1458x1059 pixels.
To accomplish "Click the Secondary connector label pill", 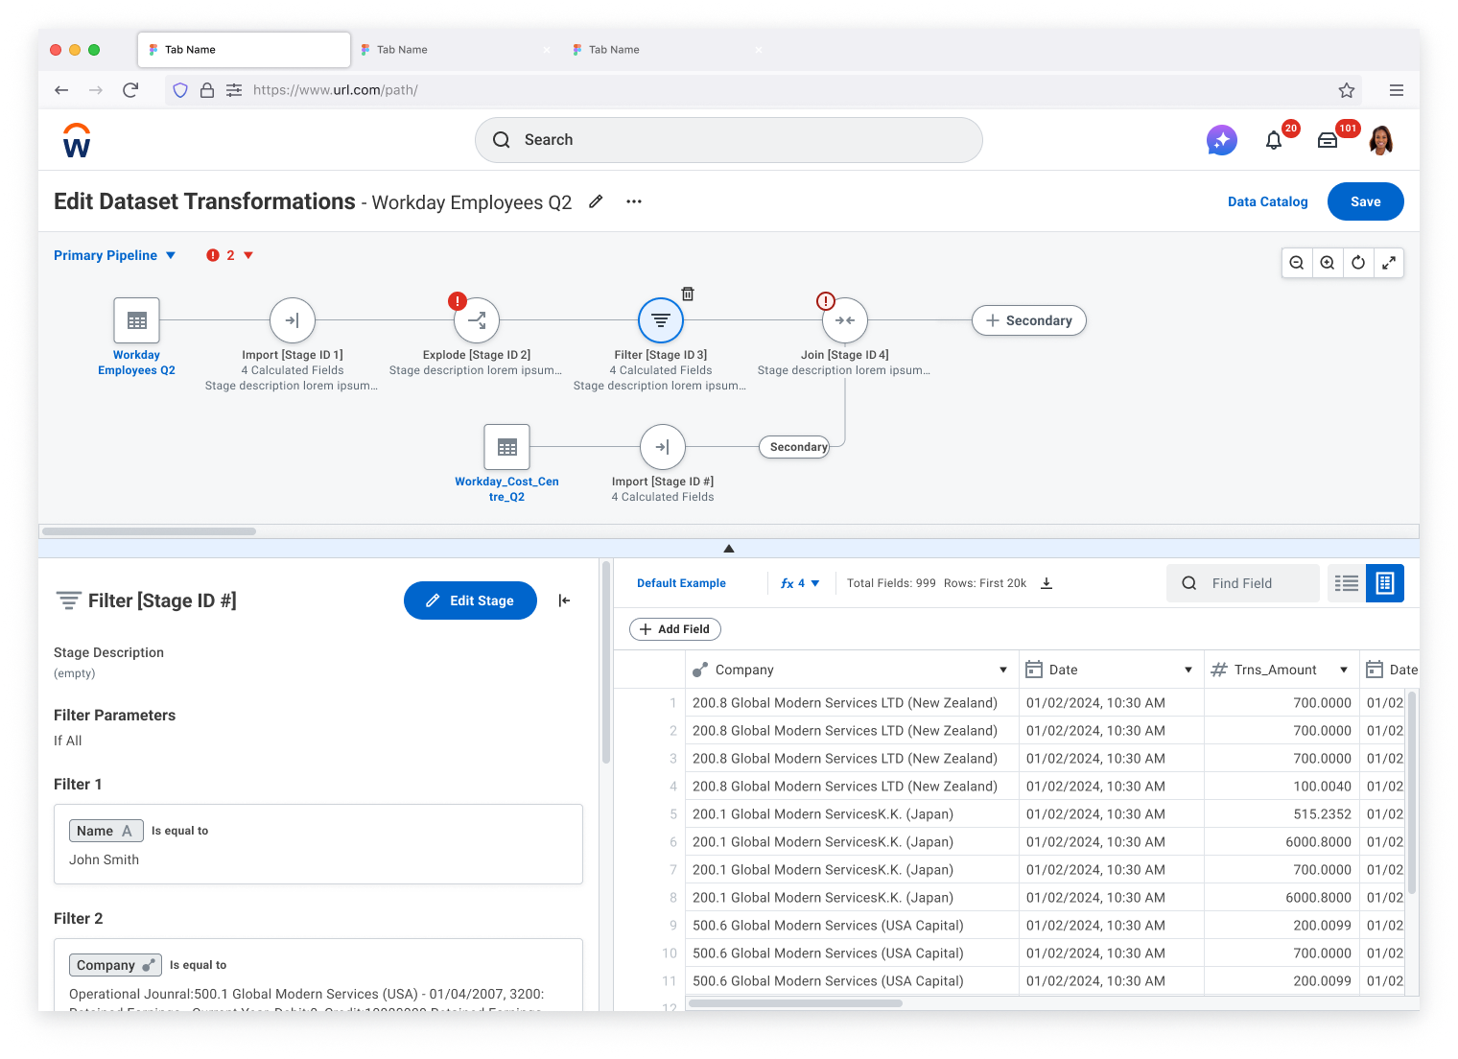I will 794,447.
